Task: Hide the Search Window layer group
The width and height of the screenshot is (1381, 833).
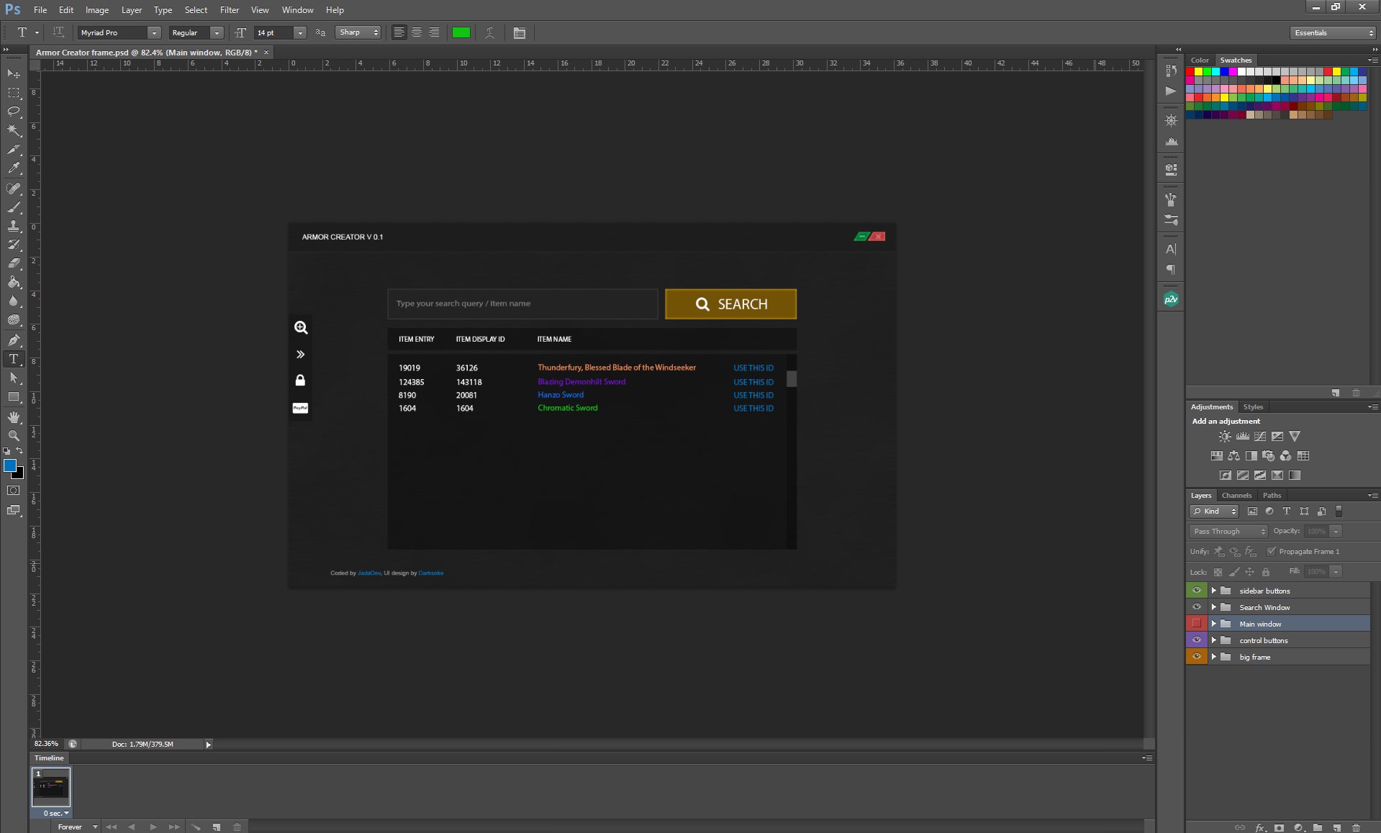Action: pos(1197,607)
